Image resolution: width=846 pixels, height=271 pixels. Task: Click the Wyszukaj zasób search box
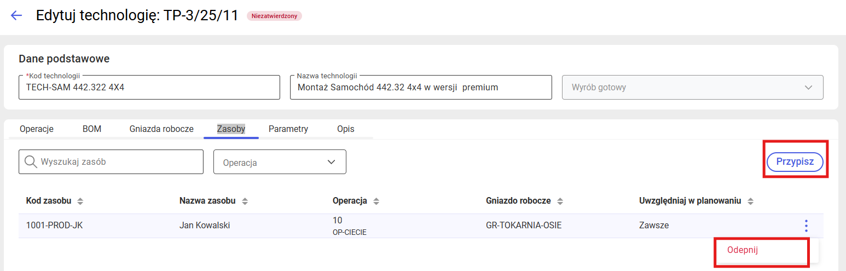(x=118, y=162)
